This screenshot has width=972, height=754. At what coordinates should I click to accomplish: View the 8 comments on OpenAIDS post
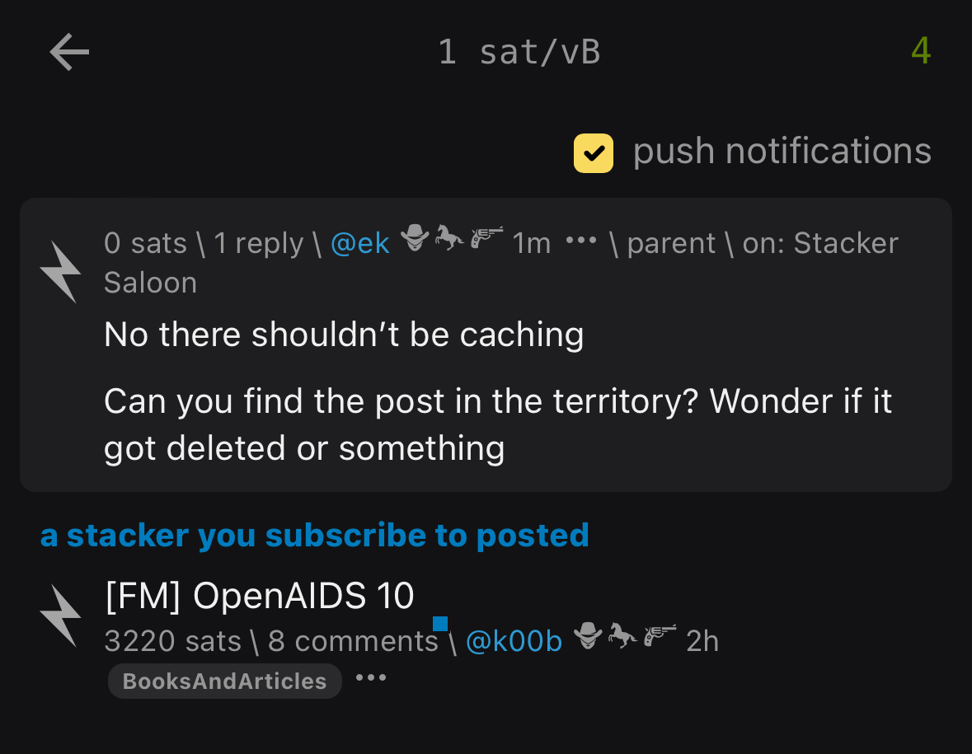click(354, 641)
